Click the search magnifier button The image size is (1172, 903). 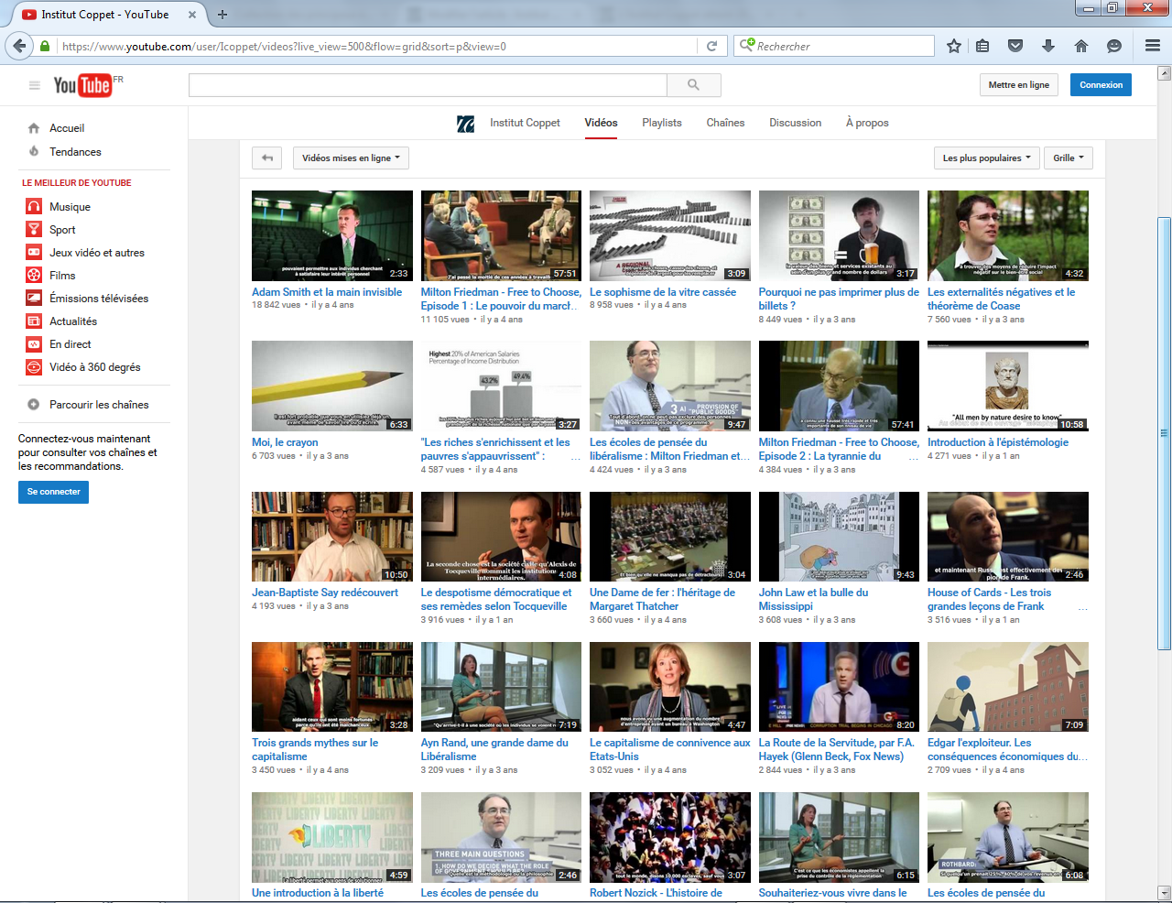coord(693,85)
